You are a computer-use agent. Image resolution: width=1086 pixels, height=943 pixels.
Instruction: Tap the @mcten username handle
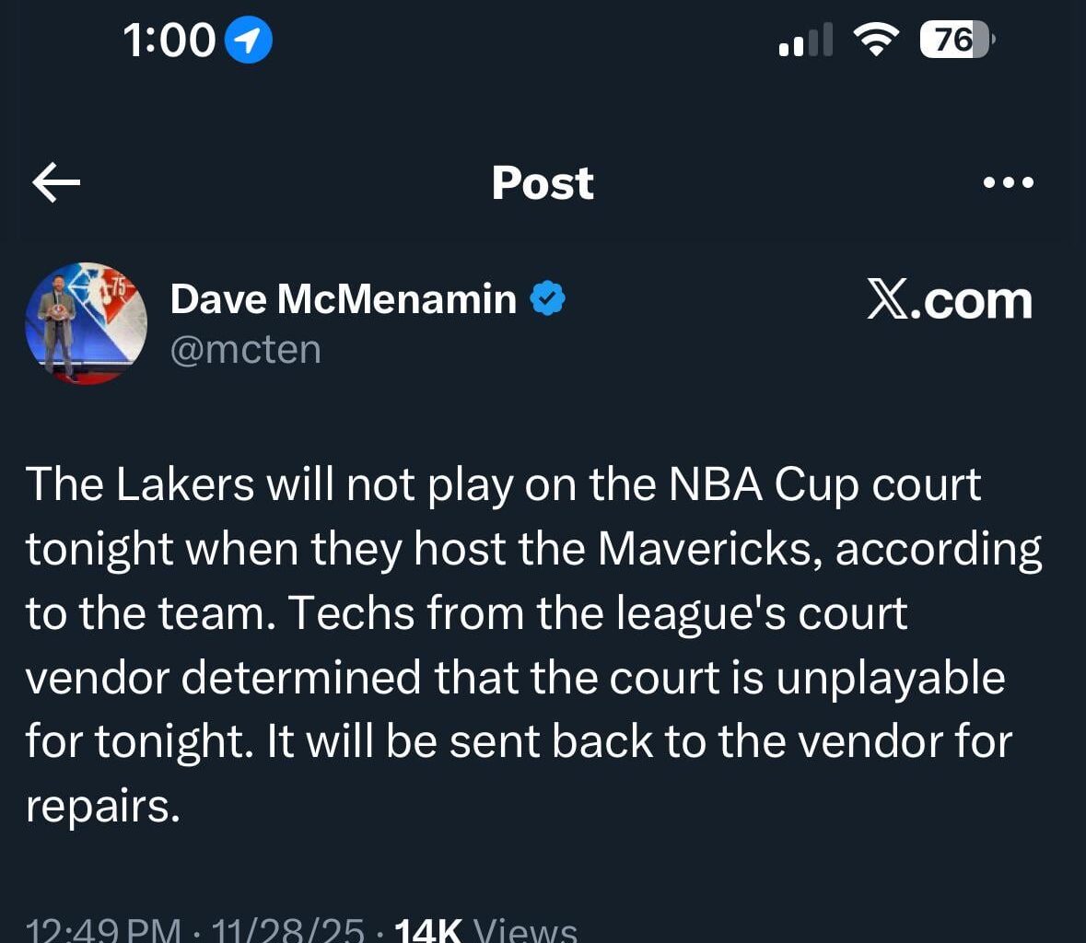tap(246, 349)
